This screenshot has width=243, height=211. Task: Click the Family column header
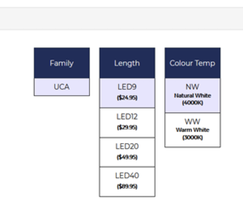point(62,63)
